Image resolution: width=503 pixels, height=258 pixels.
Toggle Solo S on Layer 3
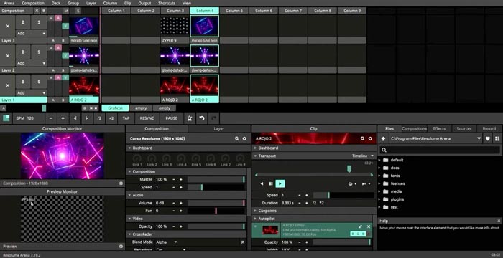39,22
